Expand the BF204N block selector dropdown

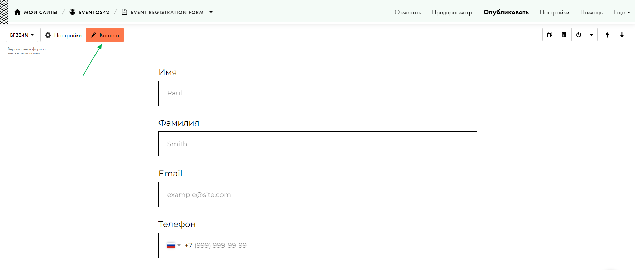click(x=22, y=35)
